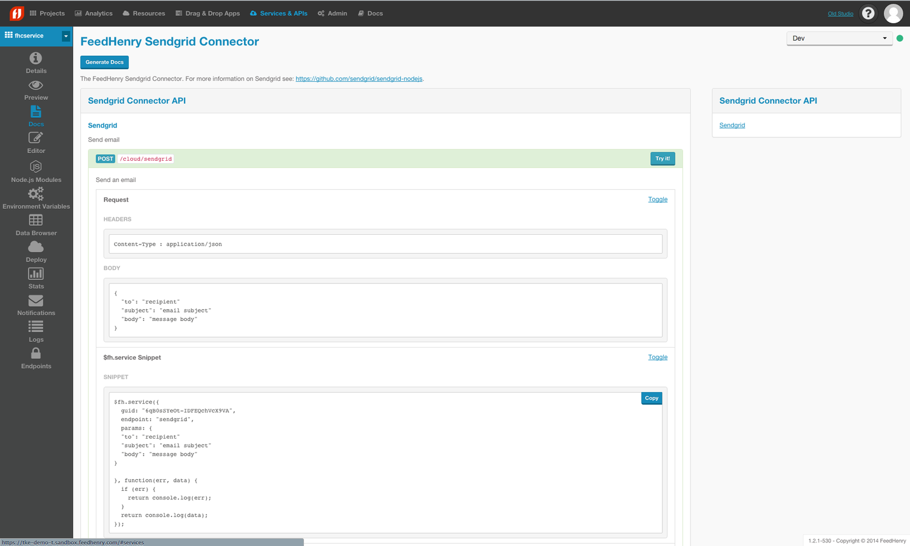Open the Preview eye icon

click(36, 85)
